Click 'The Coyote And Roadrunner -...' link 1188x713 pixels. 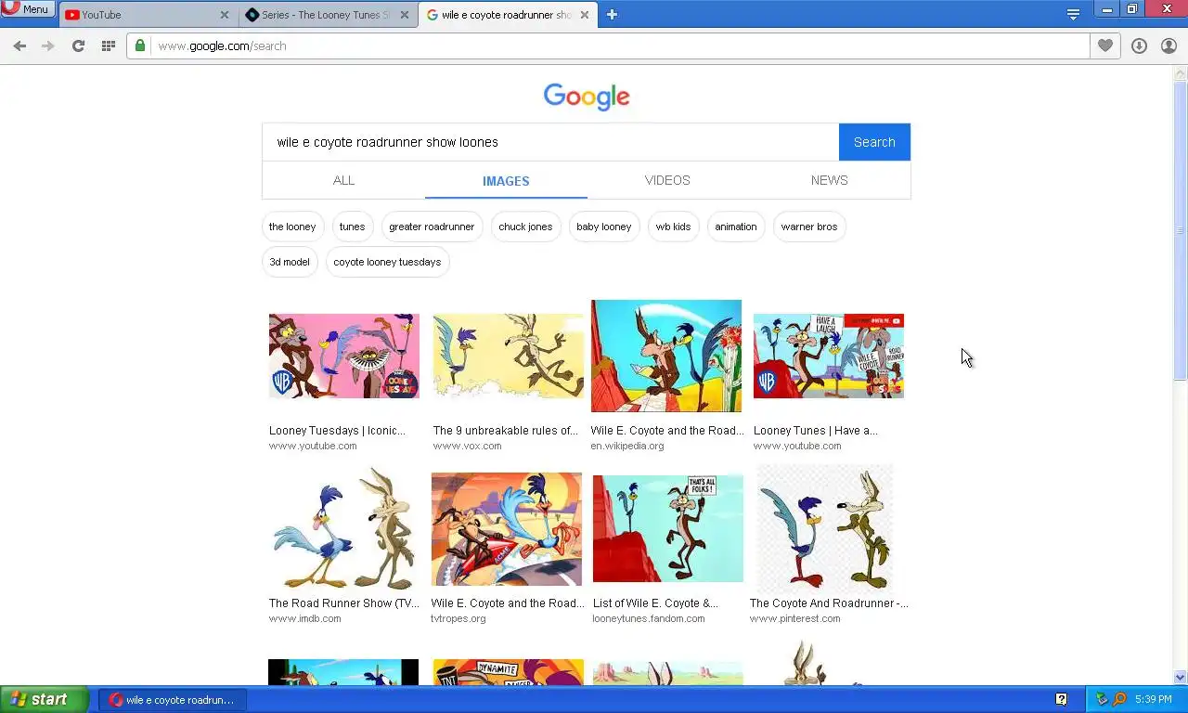pos(829,603)
